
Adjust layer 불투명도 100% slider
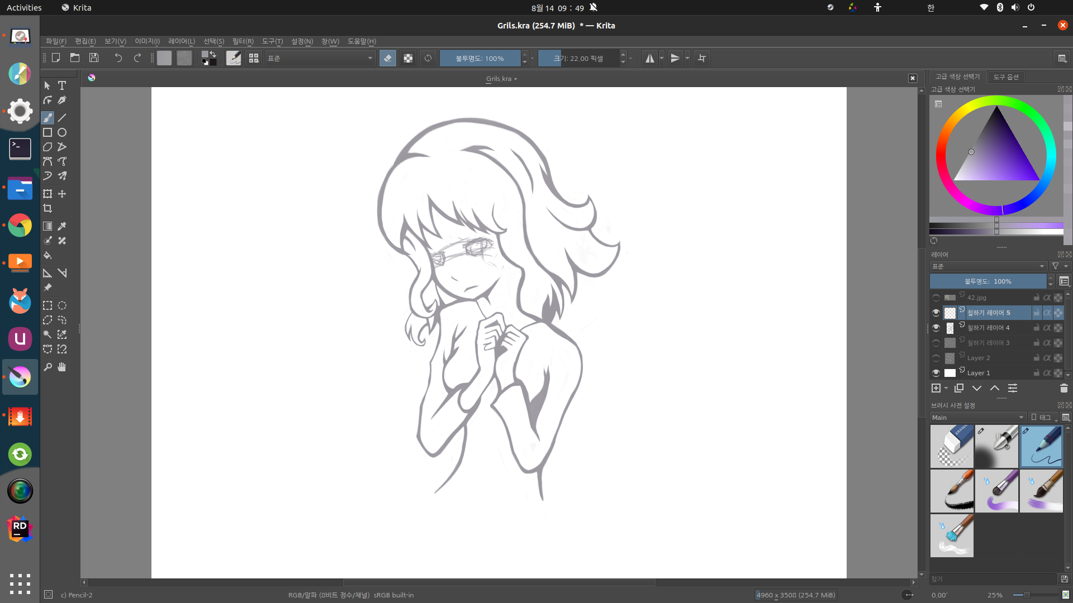point(987,281)
